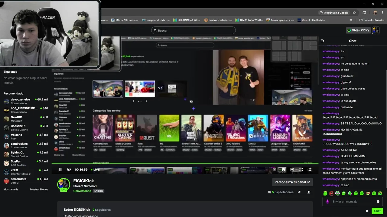This screenshot has width=387, height=217.
Task: Open PERSONALIZA WIN... bookmark
Action: (x=187, y=20)
